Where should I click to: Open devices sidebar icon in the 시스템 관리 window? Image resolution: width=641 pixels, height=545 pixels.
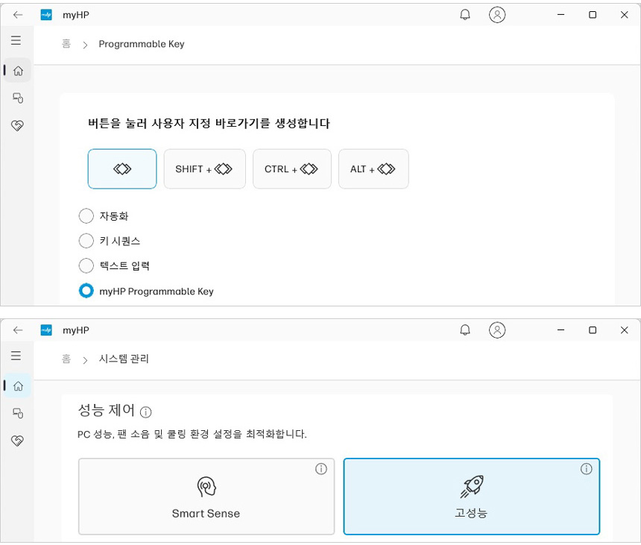click(18, 413)
